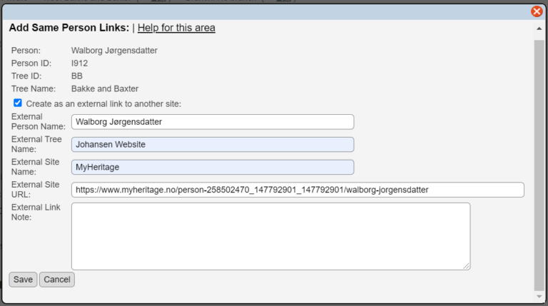Uncheck the 'Create as an external link' checkbox
Image resolution: width=548 pixels, height=306 pixels.
click(x=18, y=103)
